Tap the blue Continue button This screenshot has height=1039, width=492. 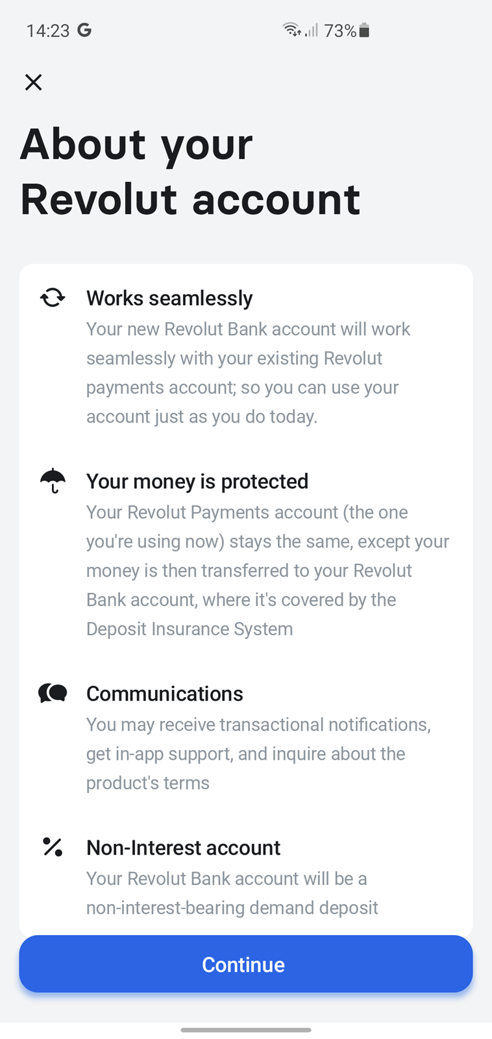(x=245, y=964)
